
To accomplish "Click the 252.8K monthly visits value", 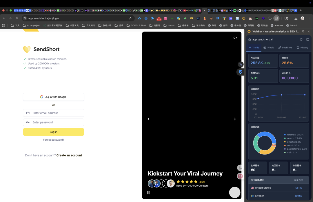I will click(x=257, y=63).
